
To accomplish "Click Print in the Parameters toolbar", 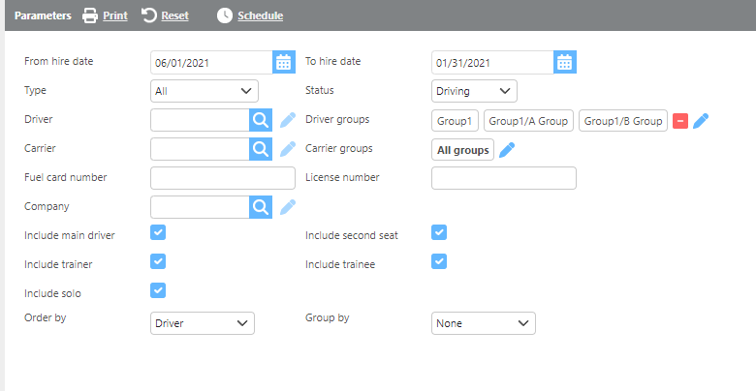I will pyautogui.click(x=105, y=15).
